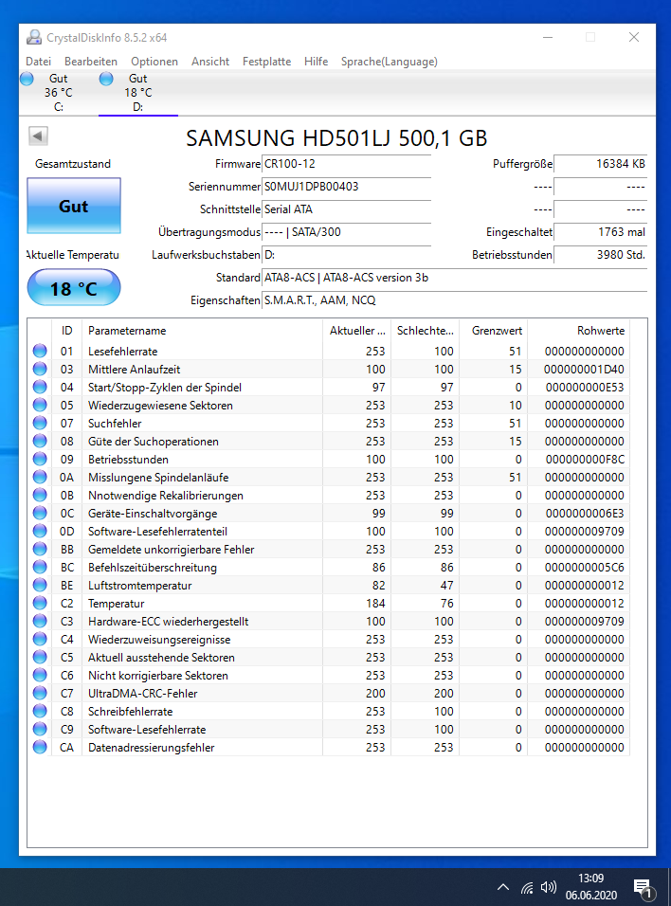671x906 pixels.
Task: Select the Gemeldete unkorrigierbare Fehler row
Action: pyautogui.click(x=330, y=549)
